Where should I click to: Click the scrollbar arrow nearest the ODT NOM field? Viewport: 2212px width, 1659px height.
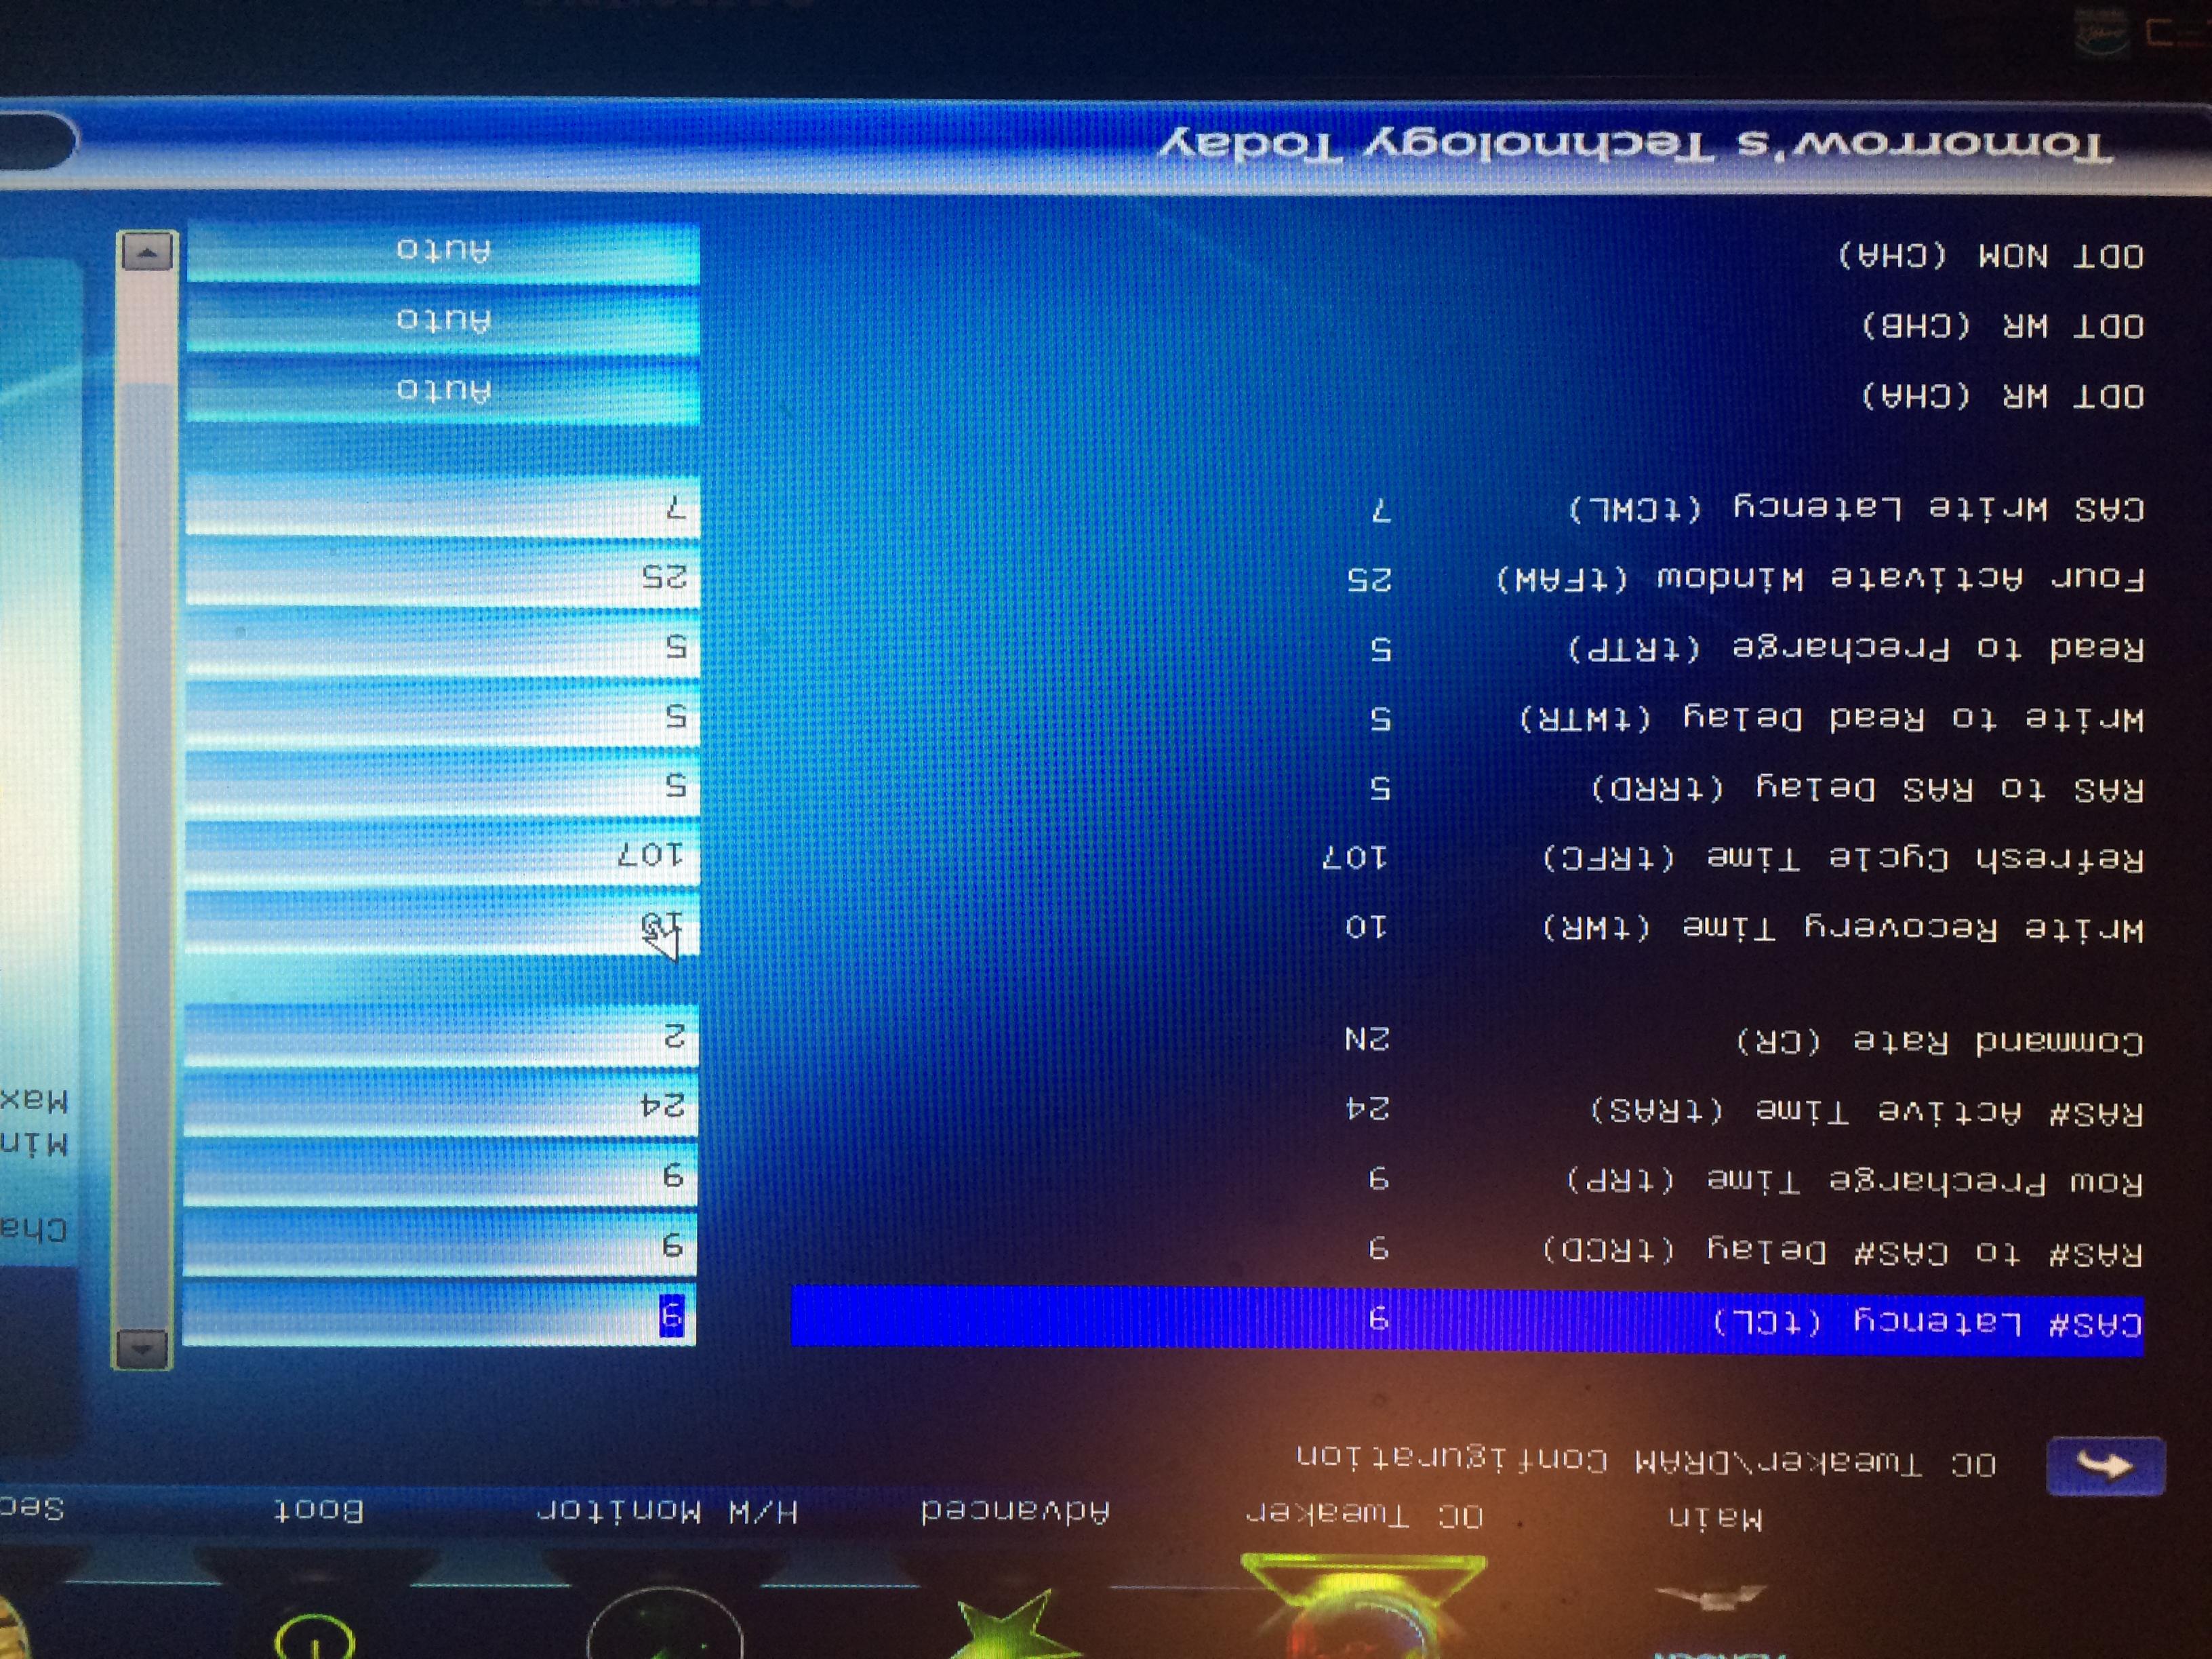point(148,253)
